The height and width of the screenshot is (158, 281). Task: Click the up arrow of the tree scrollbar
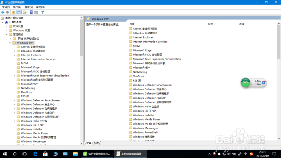point(81,18)
